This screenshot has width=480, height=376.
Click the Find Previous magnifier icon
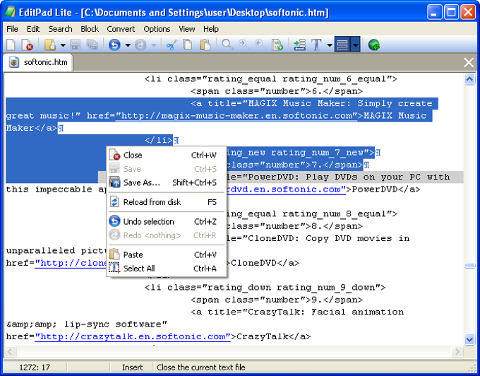pyautogui.click(x=260, y=45)
